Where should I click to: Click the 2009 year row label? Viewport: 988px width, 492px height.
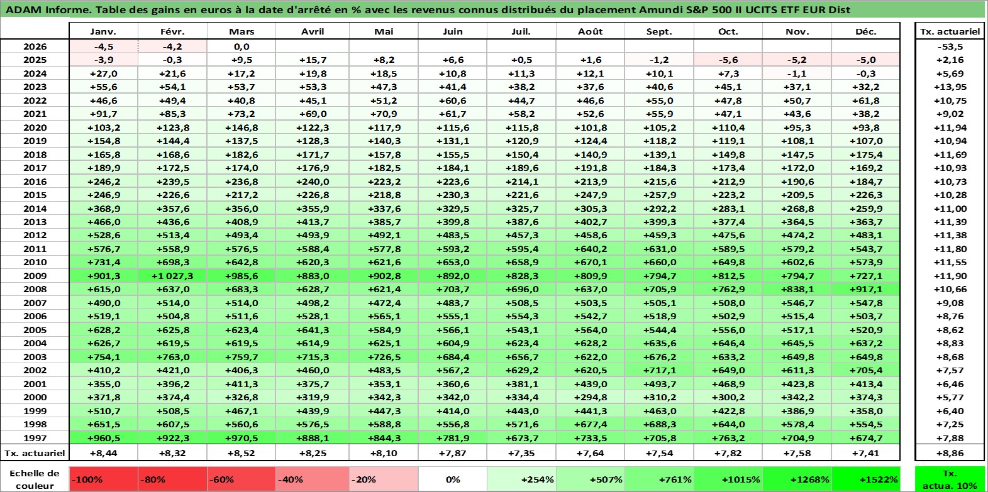tap(35, 276)
